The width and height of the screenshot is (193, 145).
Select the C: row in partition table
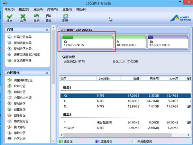(125, 96)
